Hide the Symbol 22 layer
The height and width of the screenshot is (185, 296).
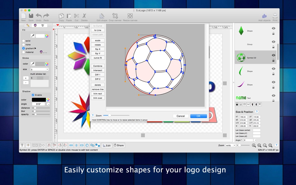pyautogui.click(x=273, y=55)
